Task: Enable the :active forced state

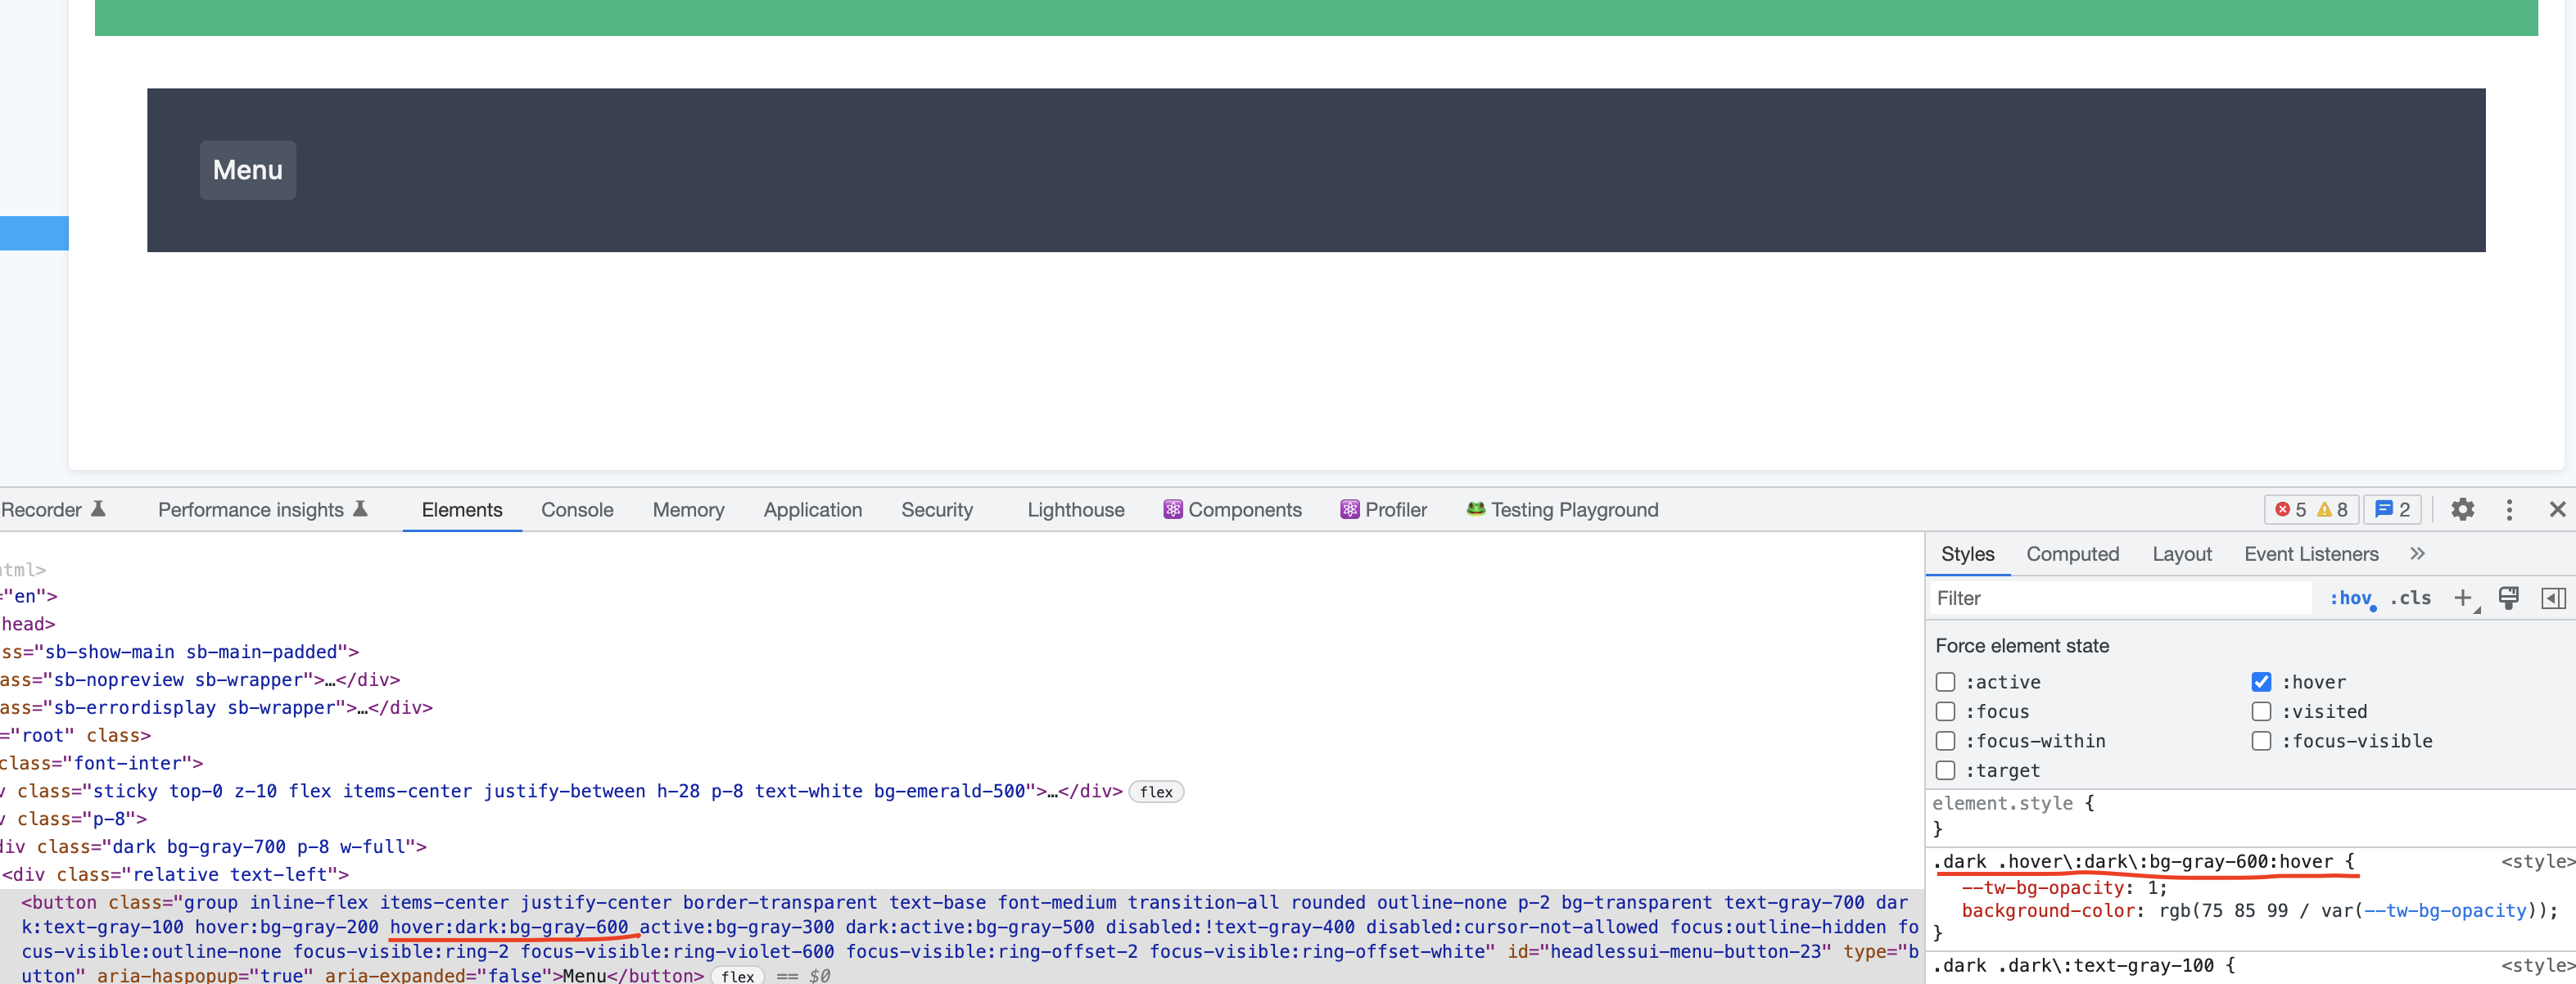Action: (x=1945, y=682)
